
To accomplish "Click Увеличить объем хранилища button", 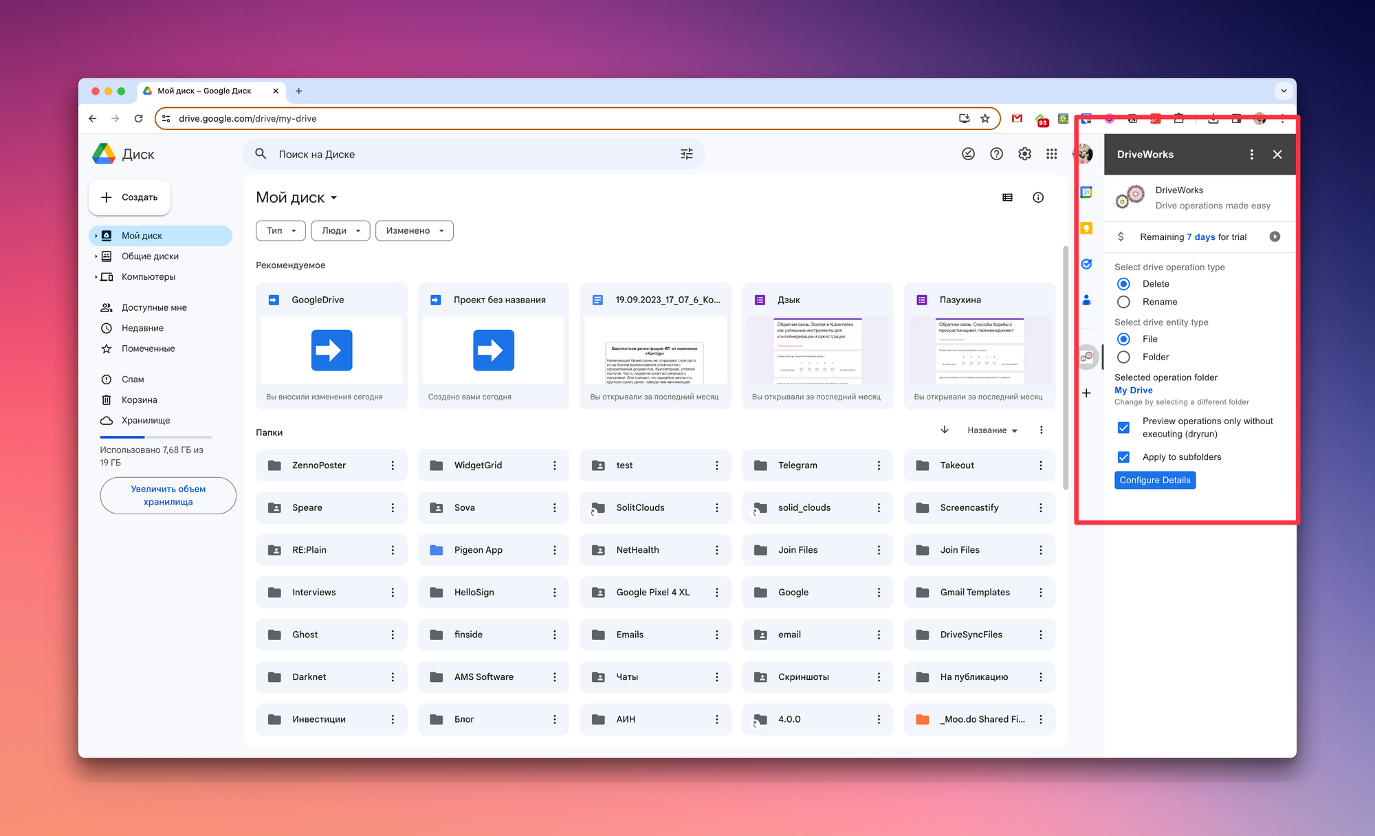I will (168, 496).
